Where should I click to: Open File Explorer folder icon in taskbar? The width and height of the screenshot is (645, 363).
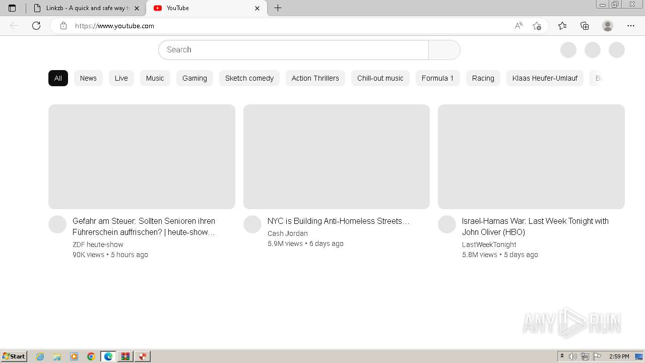[57, 356]
